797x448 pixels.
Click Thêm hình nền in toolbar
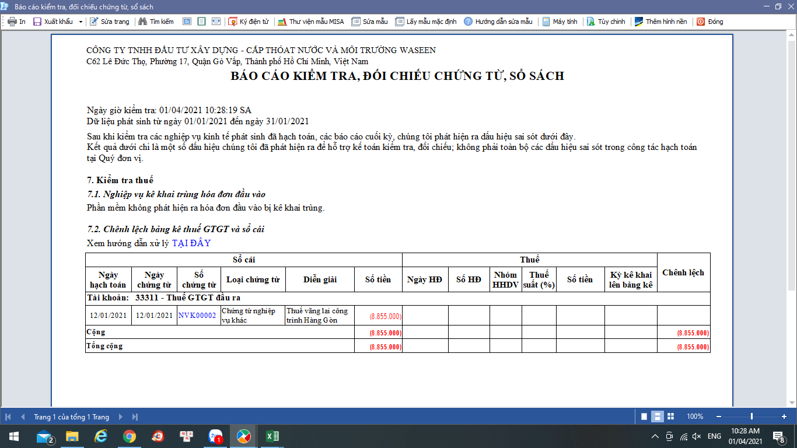pos(660,22)
